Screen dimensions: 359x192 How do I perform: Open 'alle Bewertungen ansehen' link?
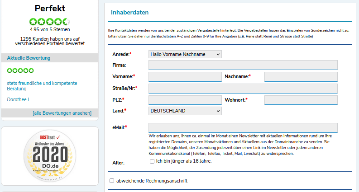pyautogui.click(x=62, y=113)
